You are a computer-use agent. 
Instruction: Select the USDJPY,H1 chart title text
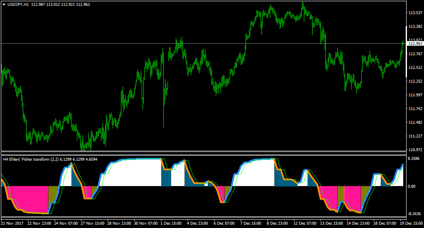[x=18, y=5]
